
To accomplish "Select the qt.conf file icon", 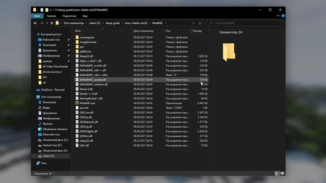I will 77,108.
